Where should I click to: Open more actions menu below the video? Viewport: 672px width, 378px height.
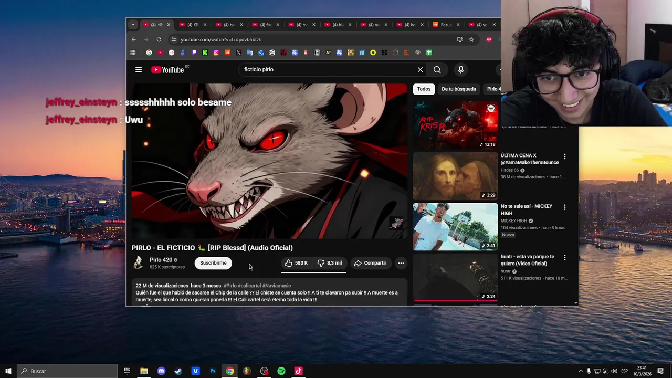pos(401,263)
